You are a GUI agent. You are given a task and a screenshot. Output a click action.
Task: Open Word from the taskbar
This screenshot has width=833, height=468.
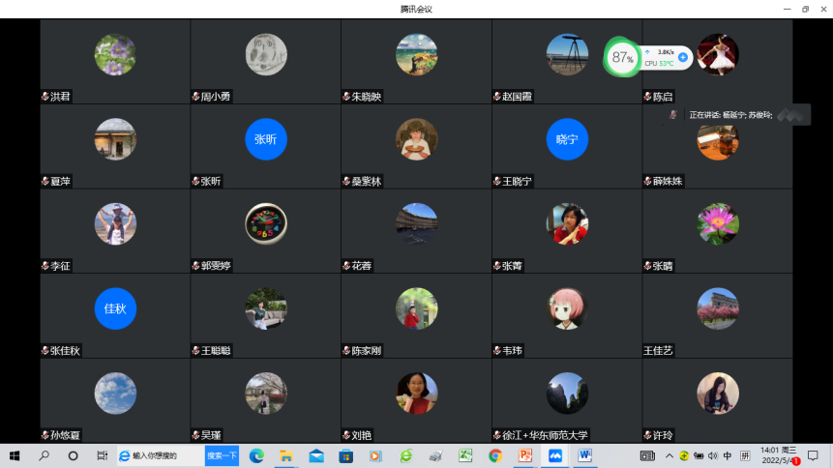coord(586,455)
